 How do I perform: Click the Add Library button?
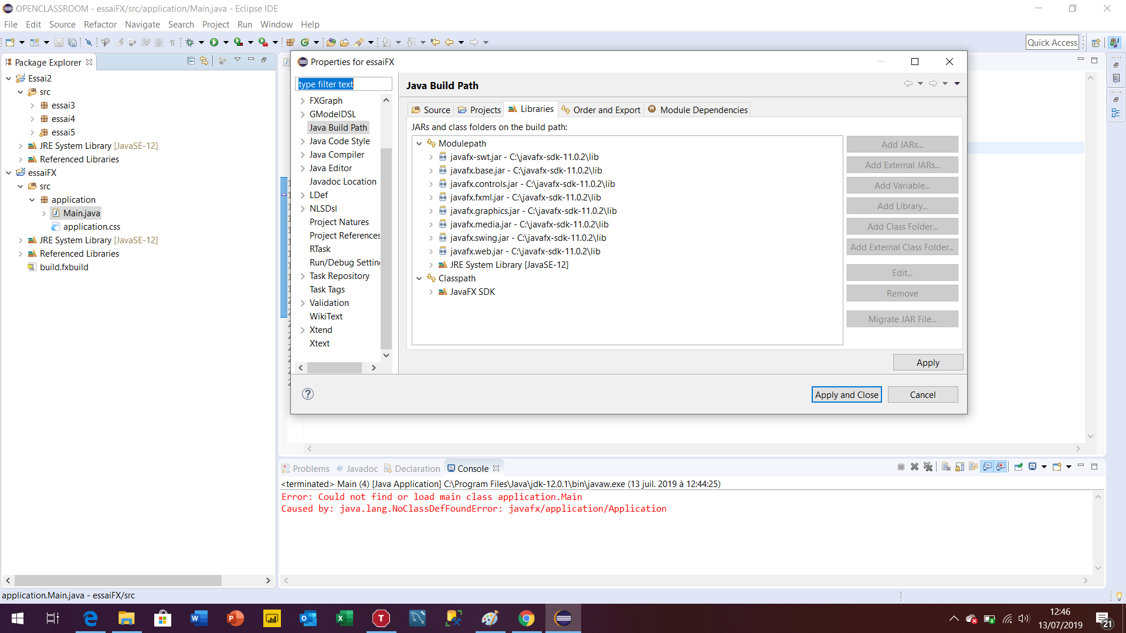[x=902, y=206]
